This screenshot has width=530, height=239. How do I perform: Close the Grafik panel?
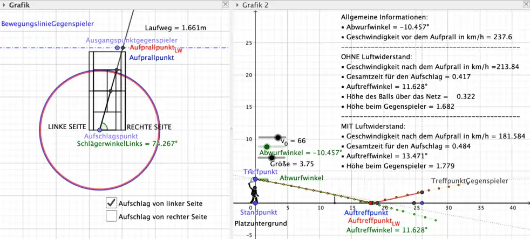point(225,4)
